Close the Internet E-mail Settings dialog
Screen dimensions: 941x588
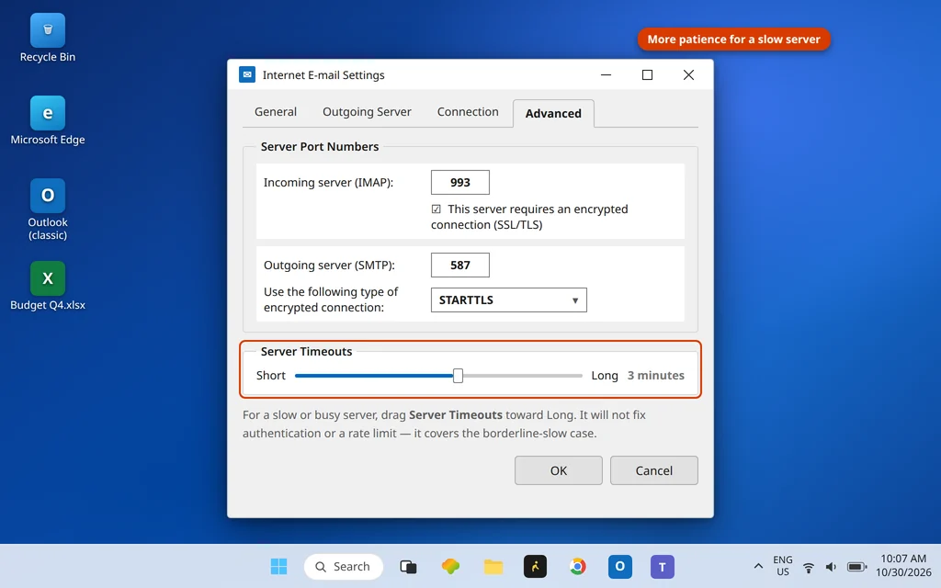[688, 74]
